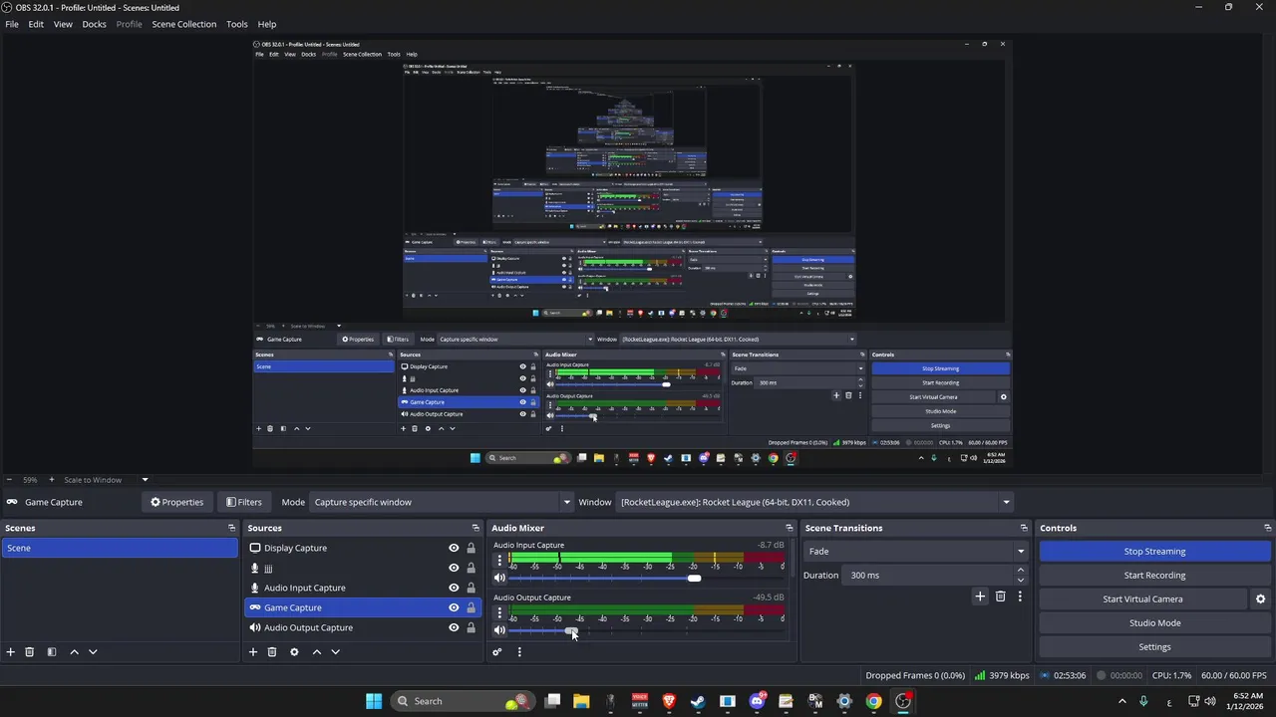Screen dimensions: 1276x717
Task: Float the Scenes dock panel
Action: tap(231, 528)
